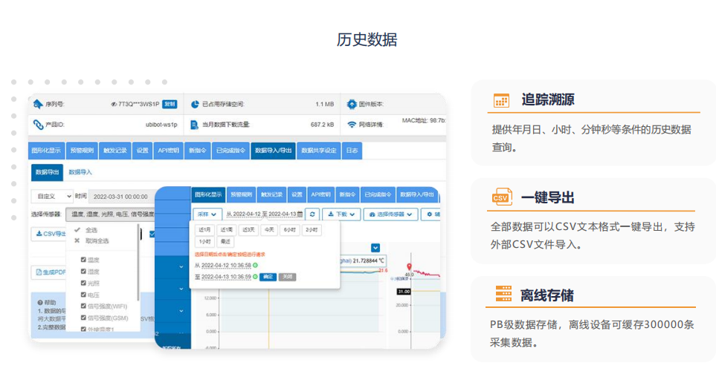Image resolution: width=716 pixels, height=374 pixels.
Task: Click the 时间 field showing 2022-03-31 00:00:00
Action: point(121,197)
